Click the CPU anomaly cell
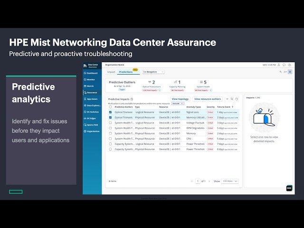This screenshot has height=228, width=304. point(189,139)
